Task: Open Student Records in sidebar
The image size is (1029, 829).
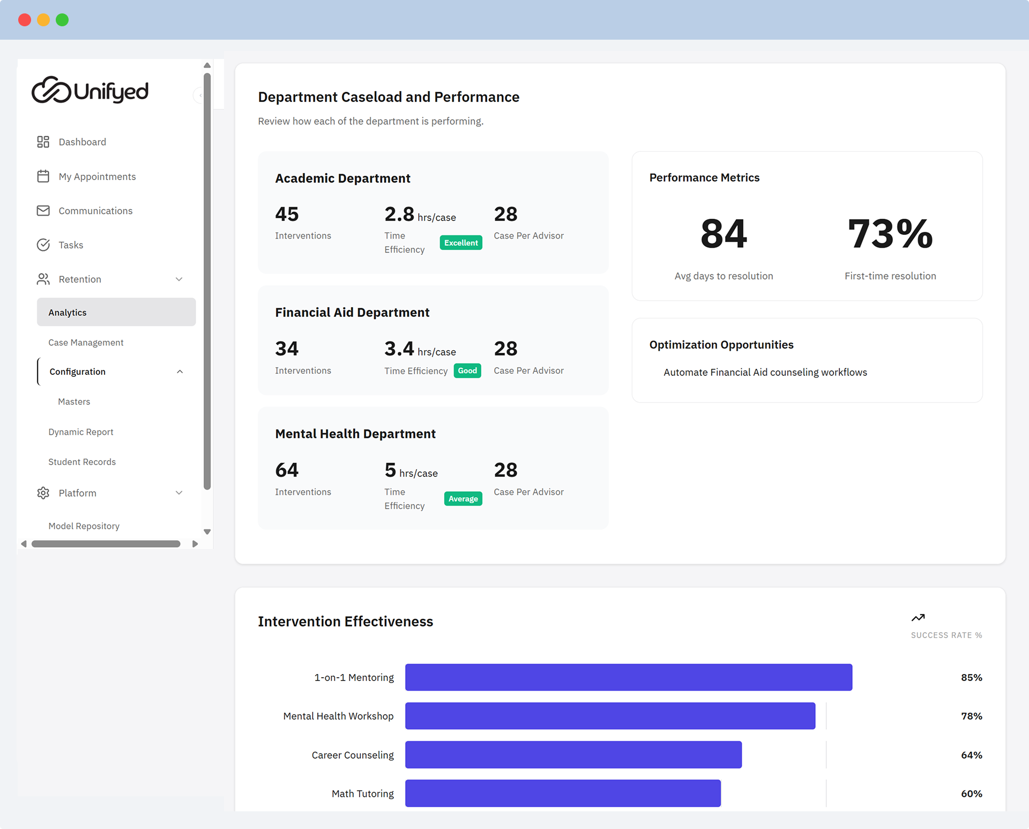Action: click(x=82, y=462)
